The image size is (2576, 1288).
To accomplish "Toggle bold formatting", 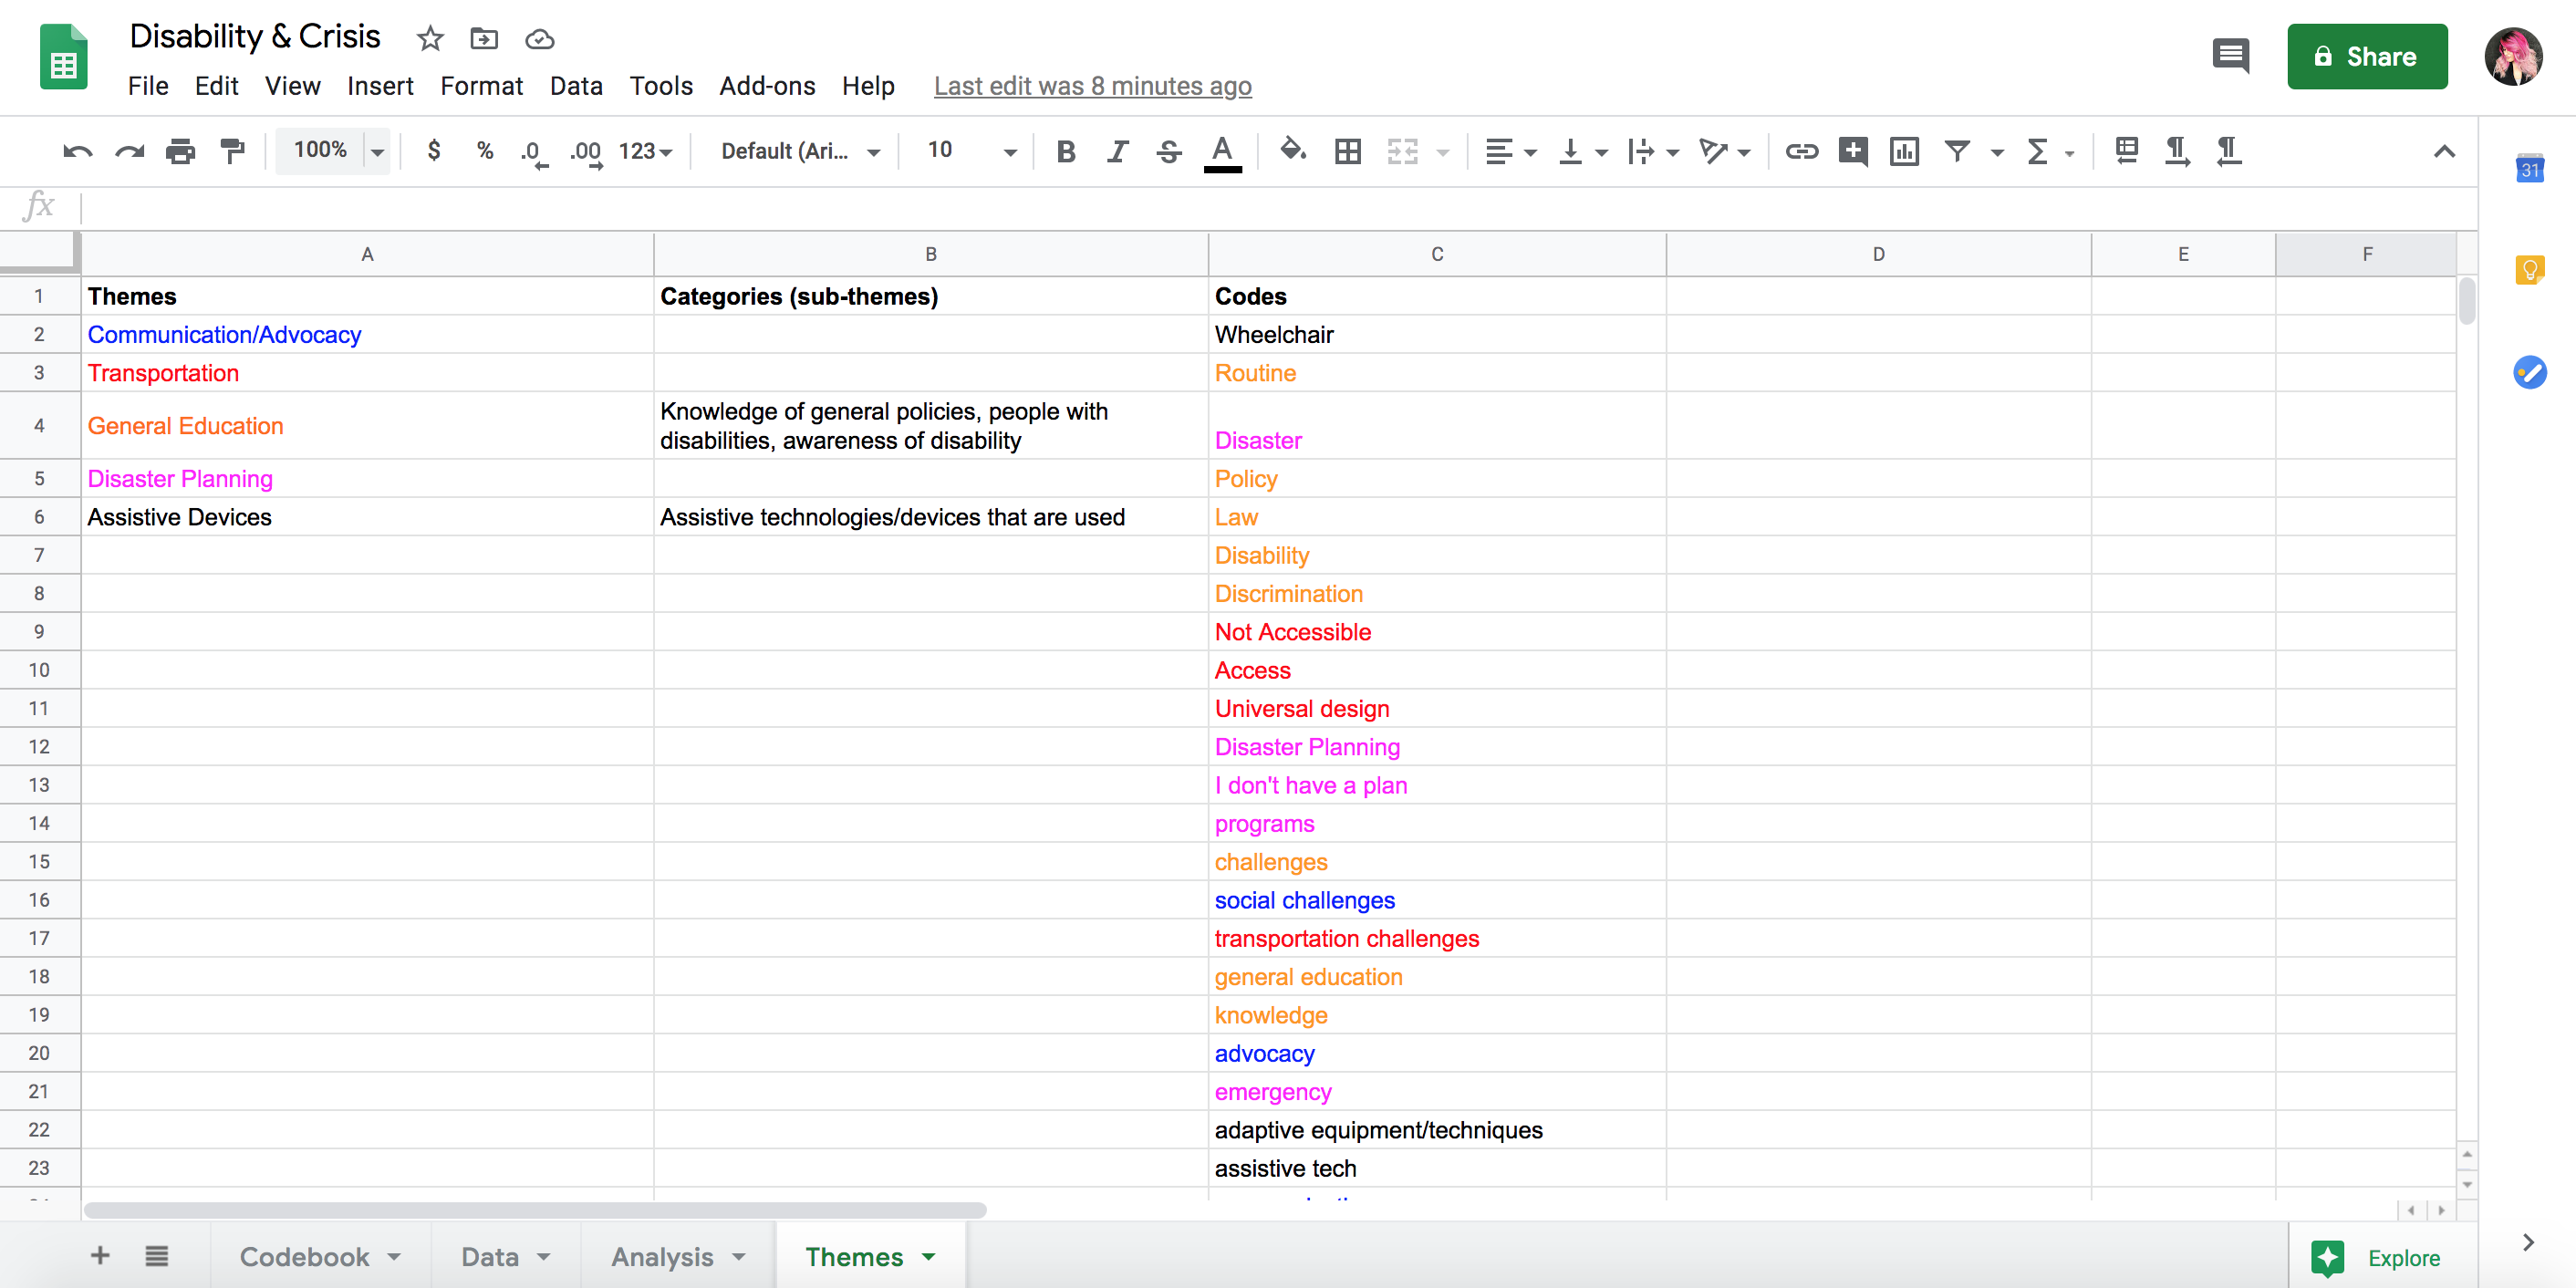I will click(1065, 151).
